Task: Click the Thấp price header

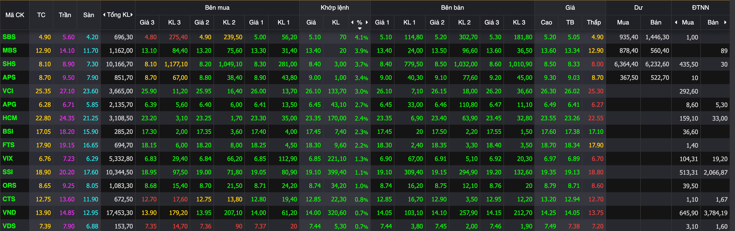Action: 594,22
